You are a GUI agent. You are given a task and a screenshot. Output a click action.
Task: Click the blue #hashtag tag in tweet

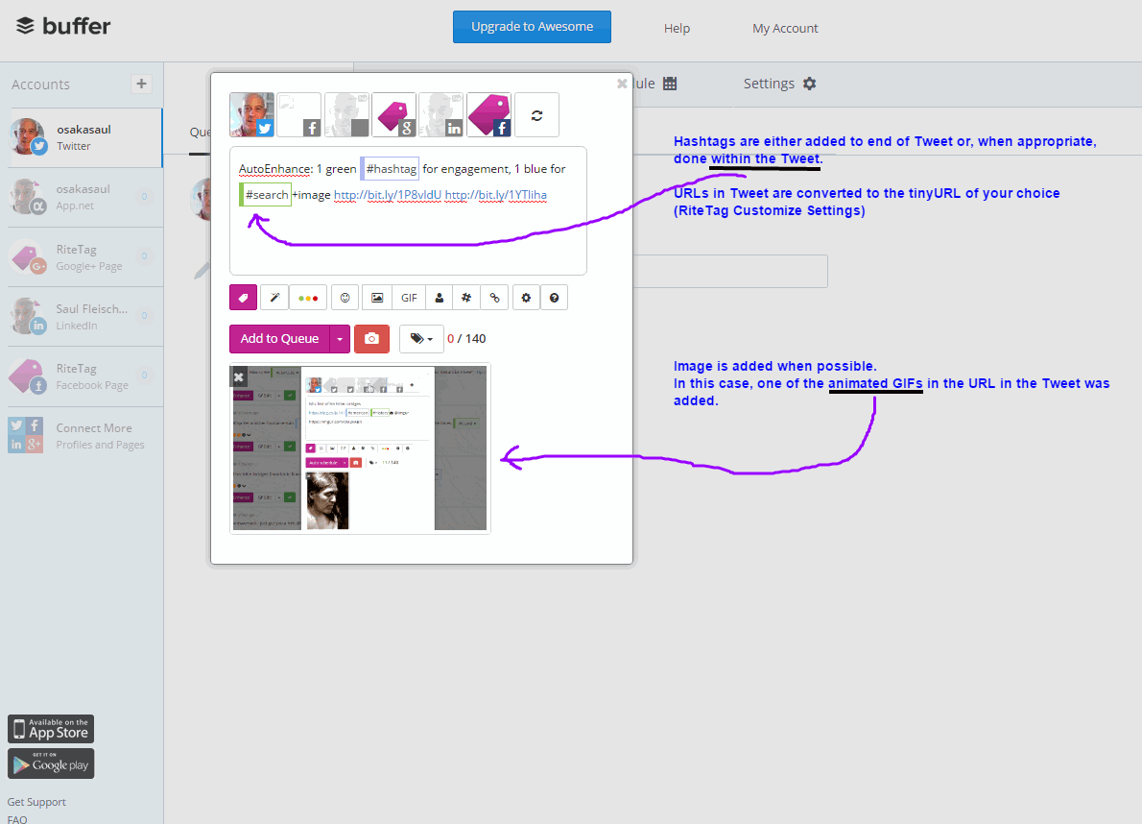tap(391, 169)
